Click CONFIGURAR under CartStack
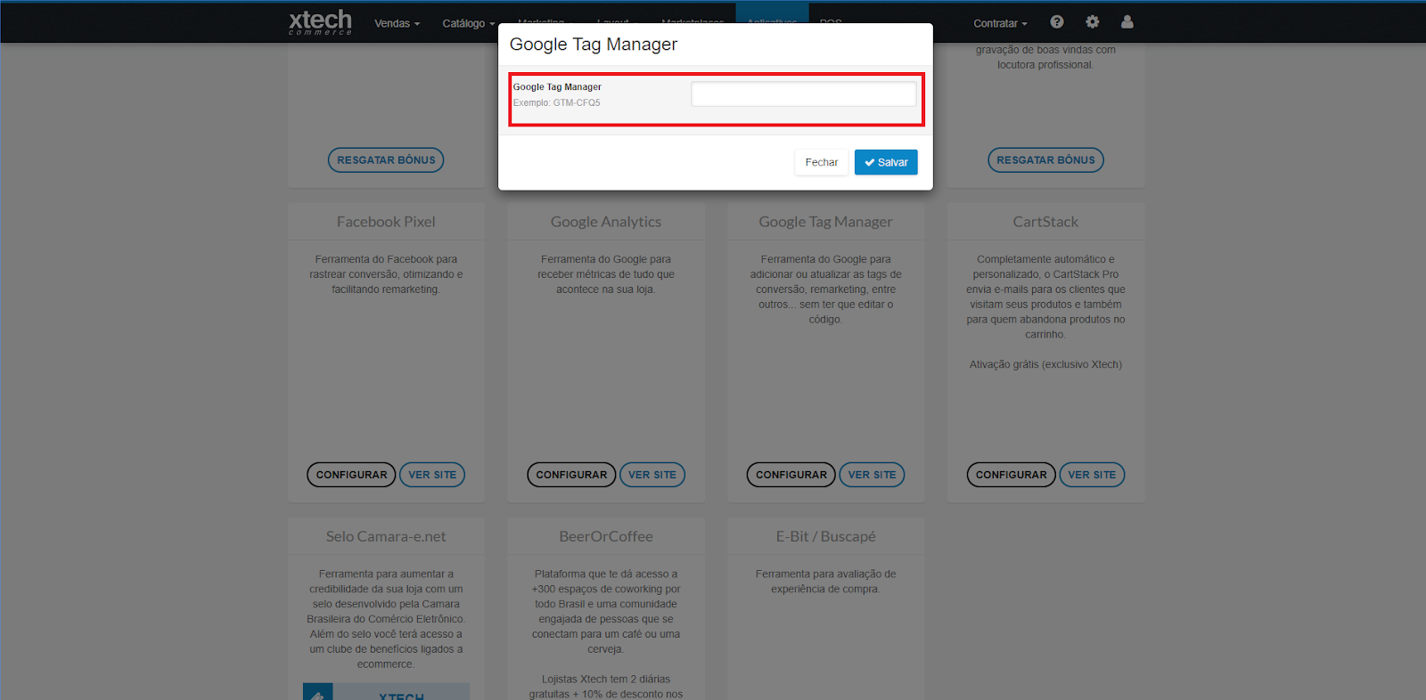Screen dimensions: 1426x700 (1011, 475)
